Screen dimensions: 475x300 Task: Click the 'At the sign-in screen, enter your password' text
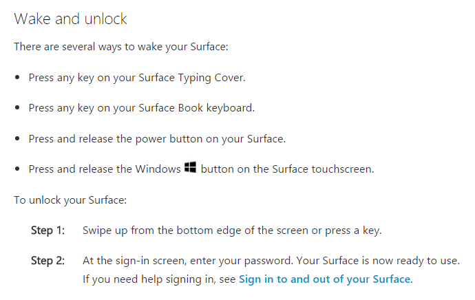tap(188, 261)
